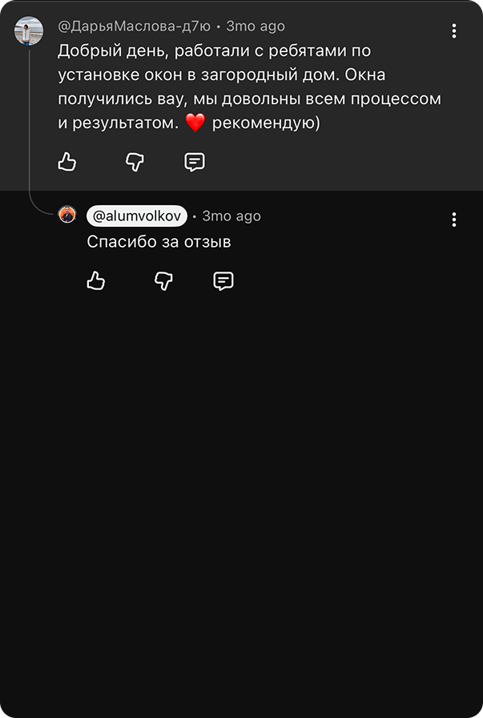The width and height of the screenshot is (483, 718).
Task: Click reply icon under 'Спасибо за отзыв'
Action: click(x=223, y=280)
